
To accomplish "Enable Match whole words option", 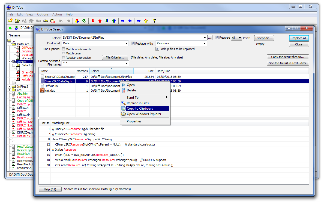I will [x=64, y=49].
